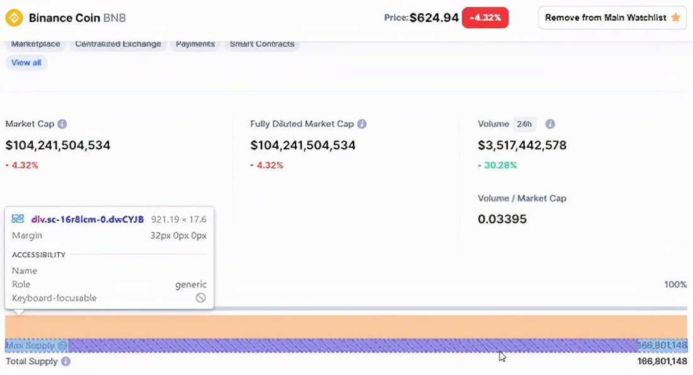Click the highlighted Max Supply row

[x=346, y=345]
